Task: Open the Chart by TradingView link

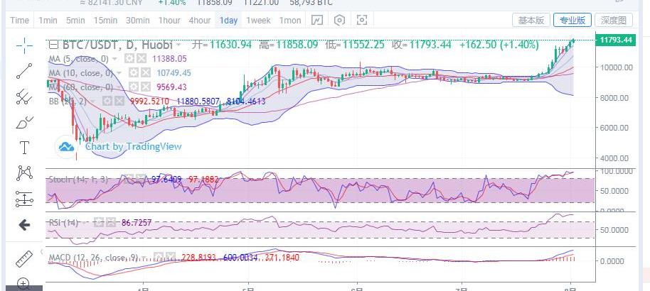Action: tap(133, 146)
